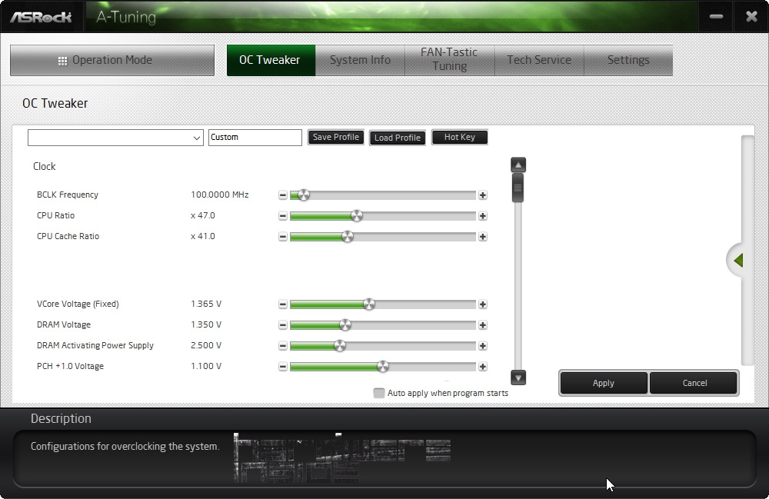Click the 2.500 V value
769x499 pixels.
click(206, 345)
